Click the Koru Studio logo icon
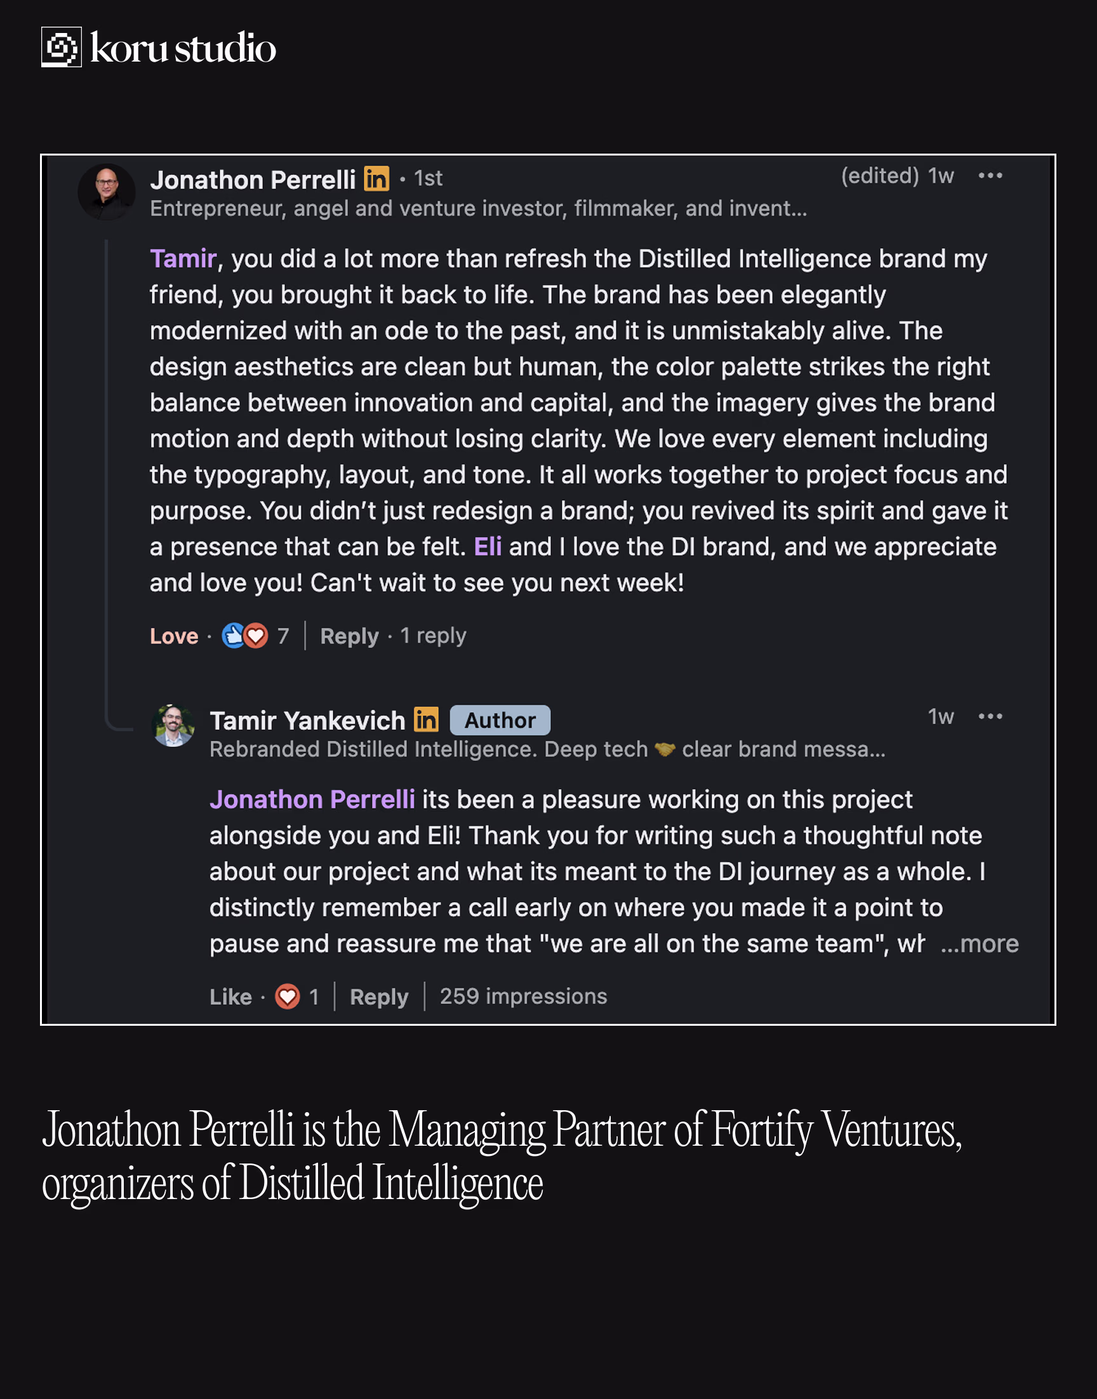This screenshot has width=1097, height=1399. point(61,47)
